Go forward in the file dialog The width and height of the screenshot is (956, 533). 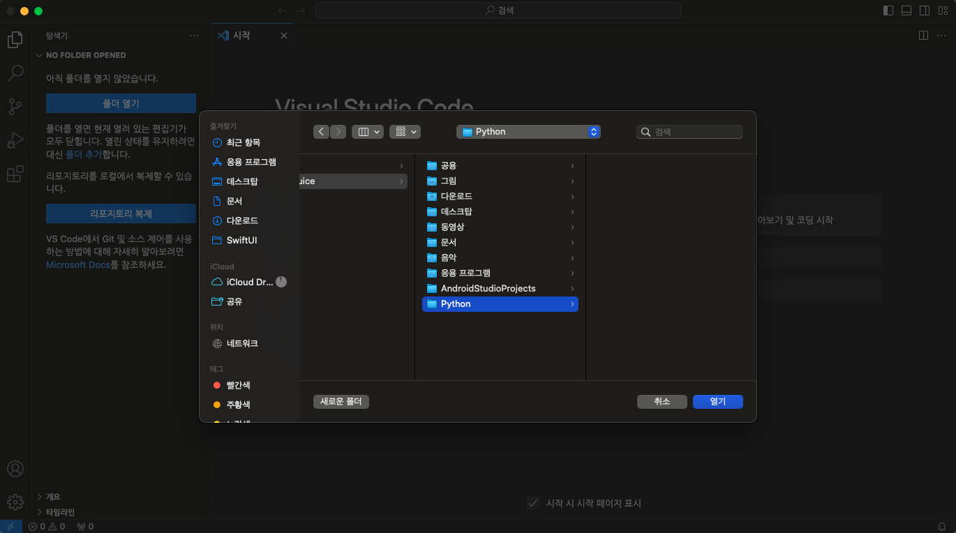pyautogui.click(x=338, y=132)
